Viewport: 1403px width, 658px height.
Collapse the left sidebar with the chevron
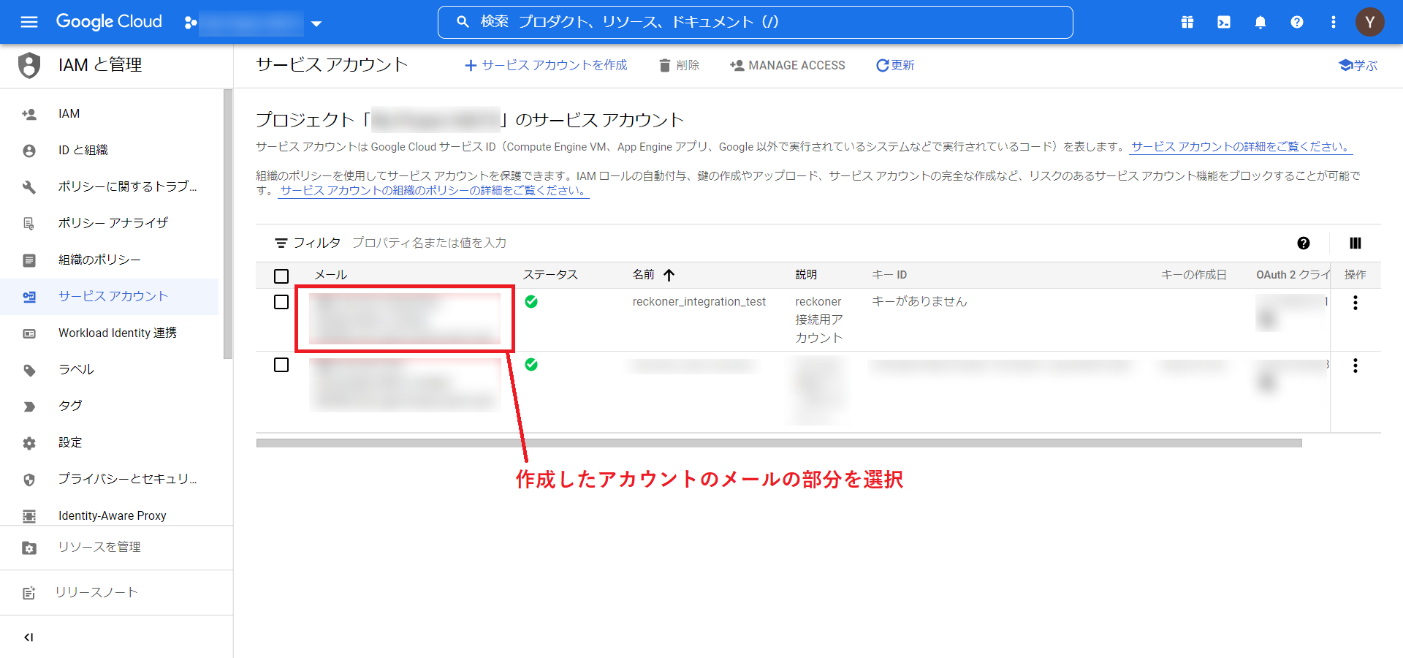[28, 637]
